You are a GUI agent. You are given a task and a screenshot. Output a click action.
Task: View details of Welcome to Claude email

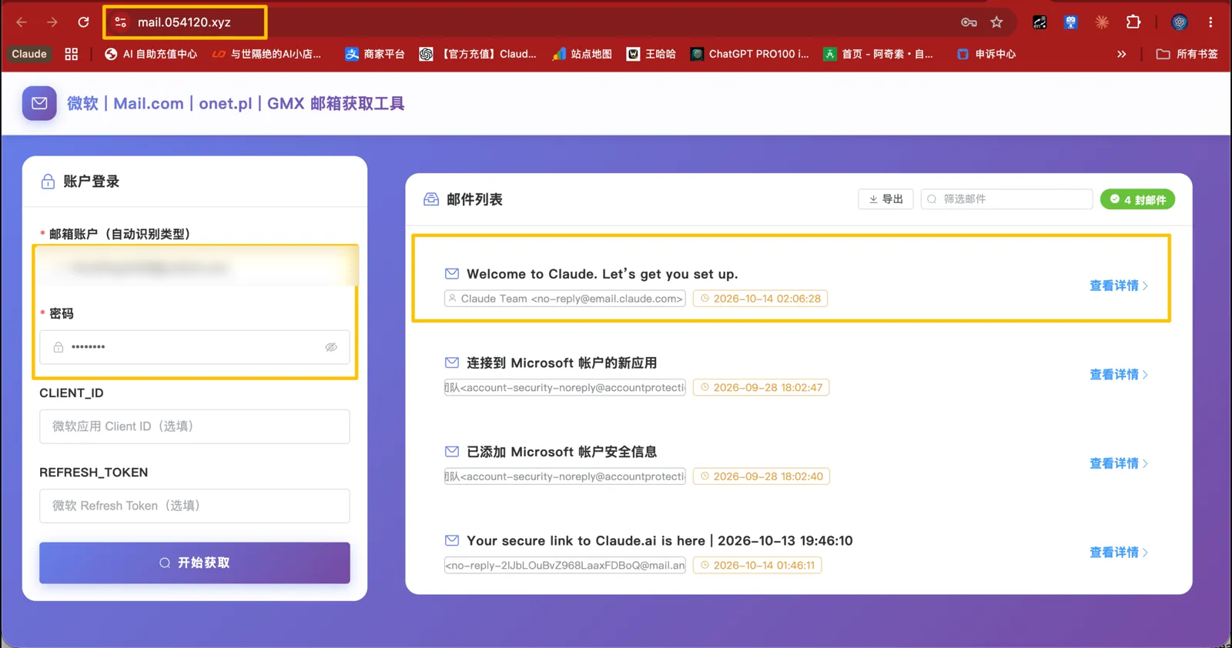(1119, 286)
